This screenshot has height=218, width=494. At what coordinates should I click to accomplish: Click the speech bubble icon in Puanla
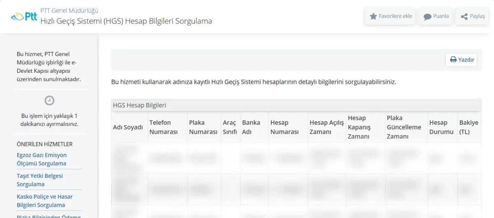point(427,16)
